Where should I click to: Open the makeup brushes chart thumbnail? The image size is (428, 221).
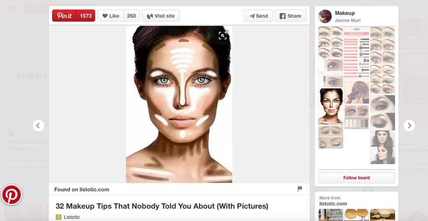pyautogui.click(x=357, y=52)
